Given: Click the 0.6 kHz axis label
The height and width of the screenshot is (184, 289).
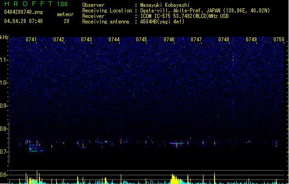Looking at the screenshot, I should 4,175.
